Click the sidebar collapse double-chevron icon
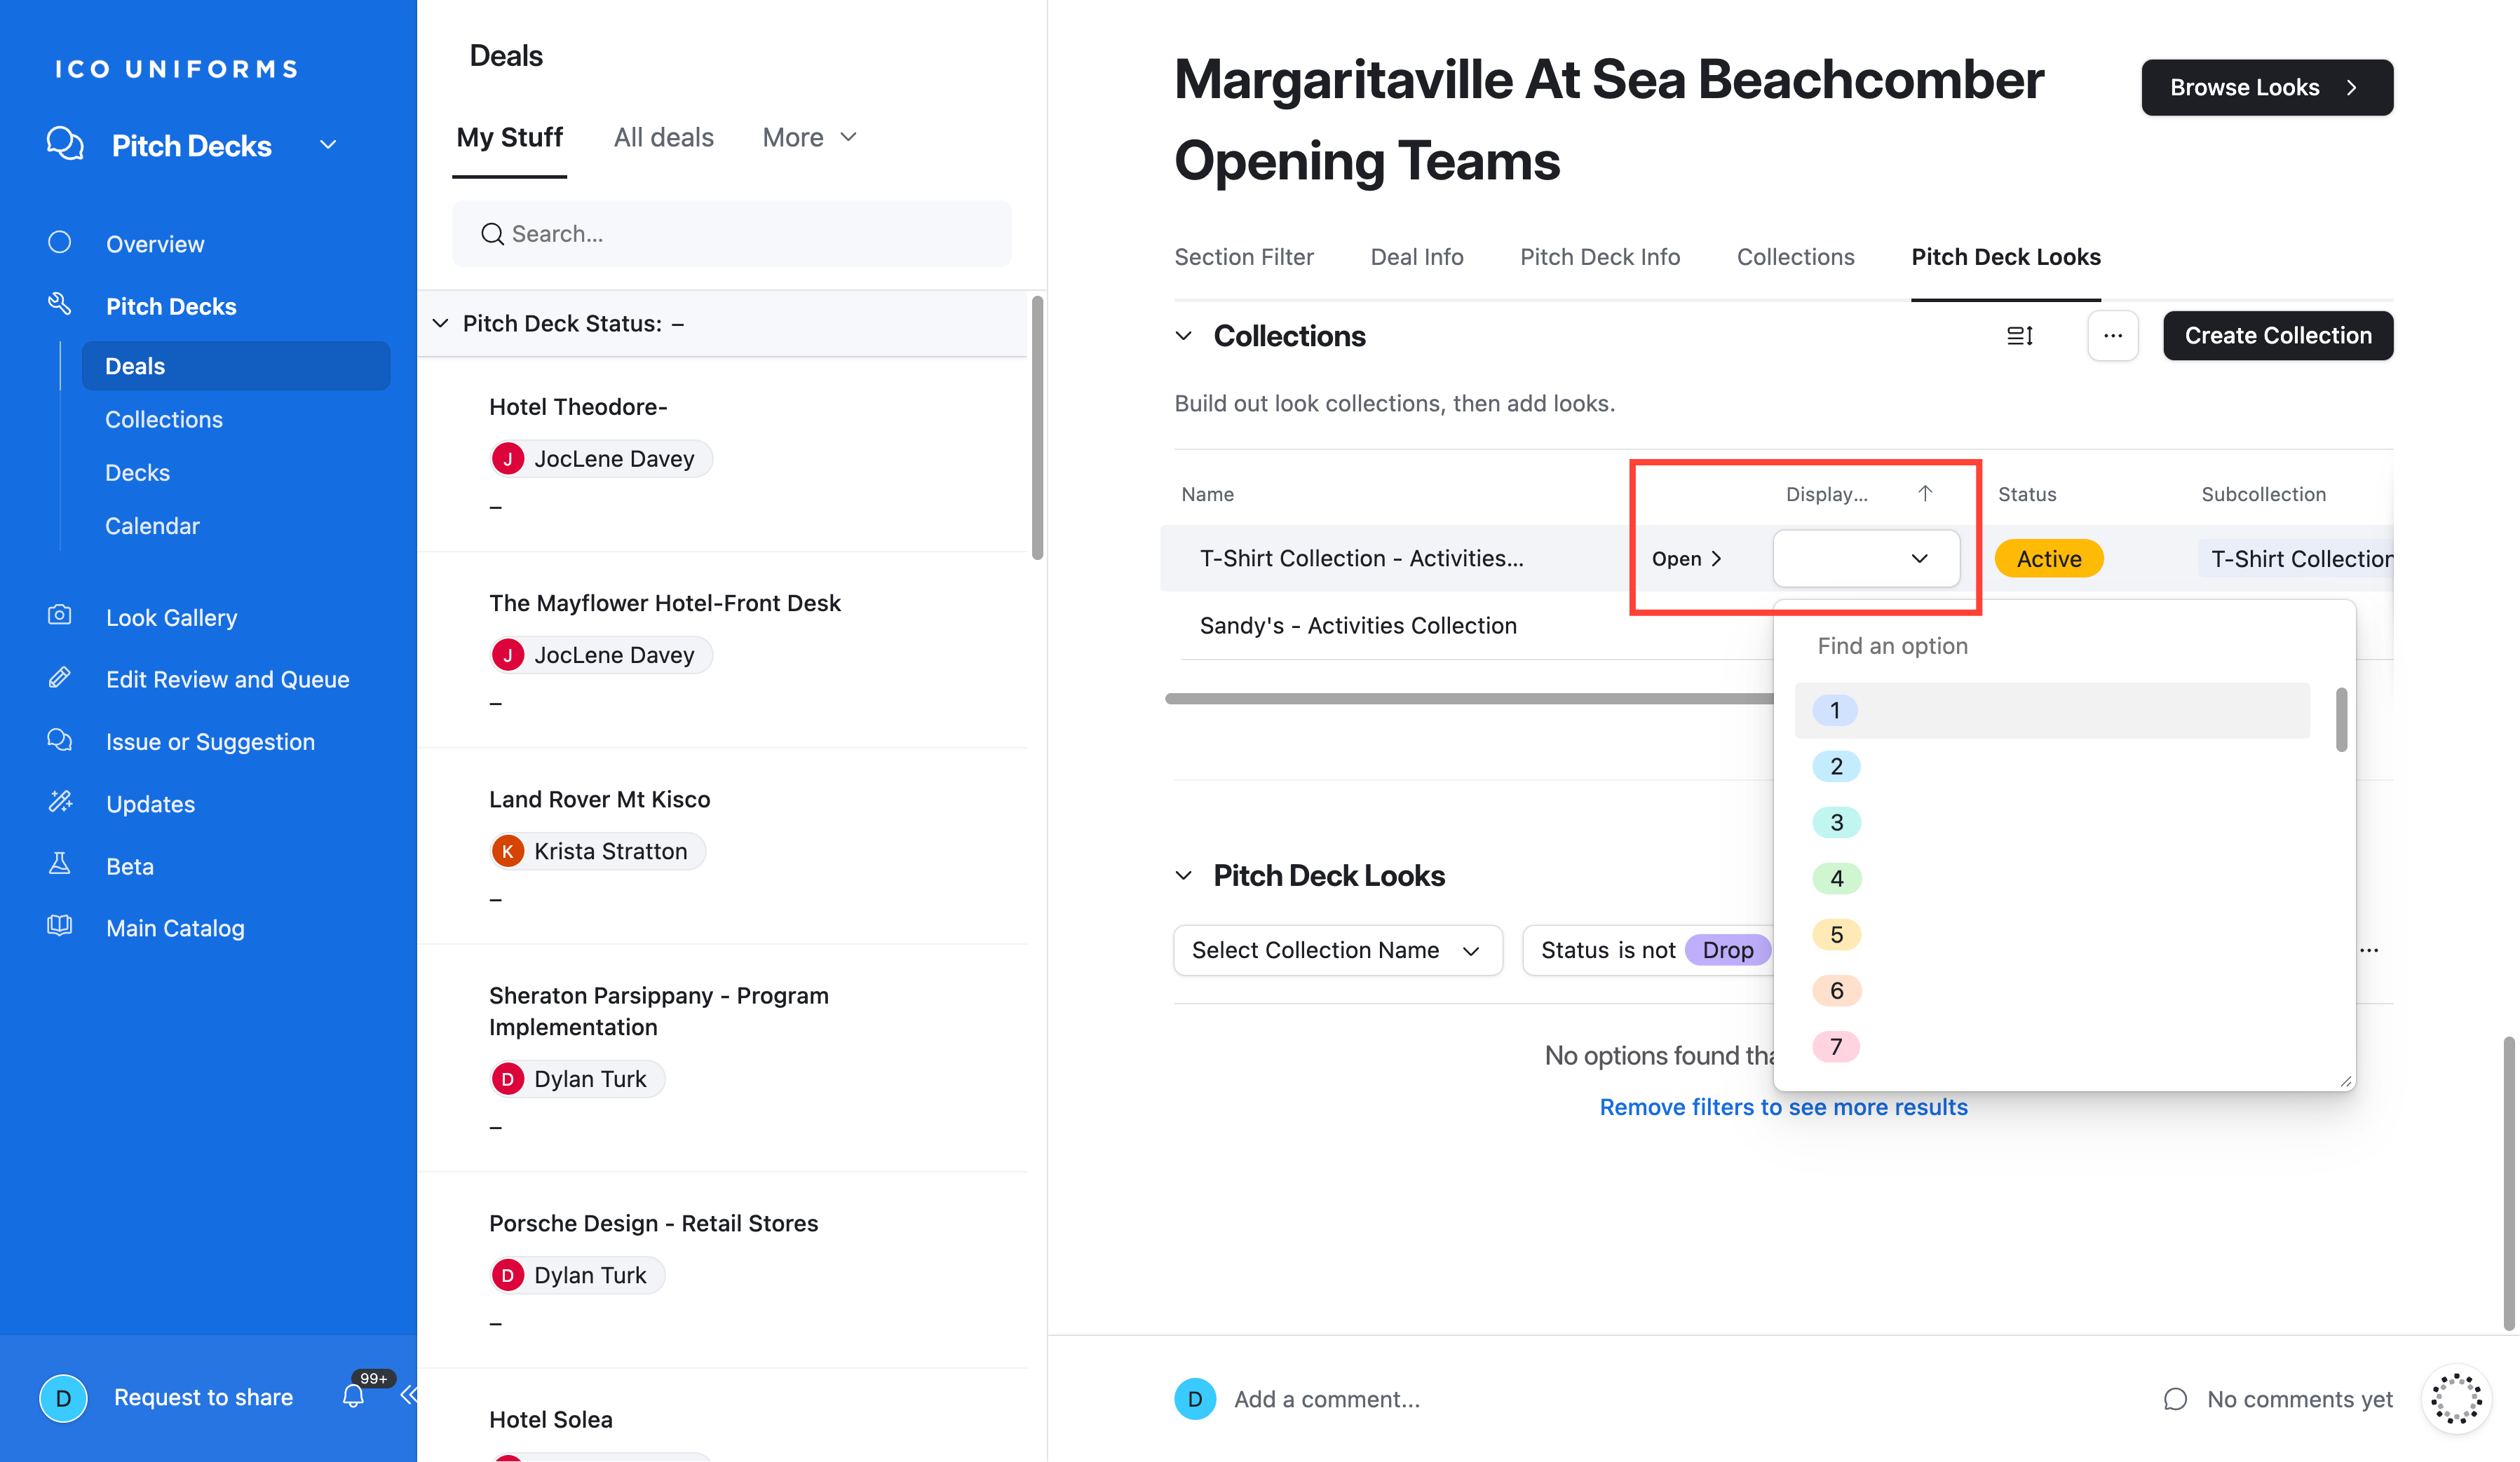The height and width of the screenshot is (1462, 2520). (x=408, y=1395)
